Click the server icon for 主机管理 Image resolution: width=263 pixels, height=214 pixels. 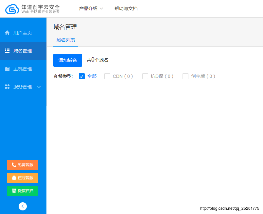7,69
